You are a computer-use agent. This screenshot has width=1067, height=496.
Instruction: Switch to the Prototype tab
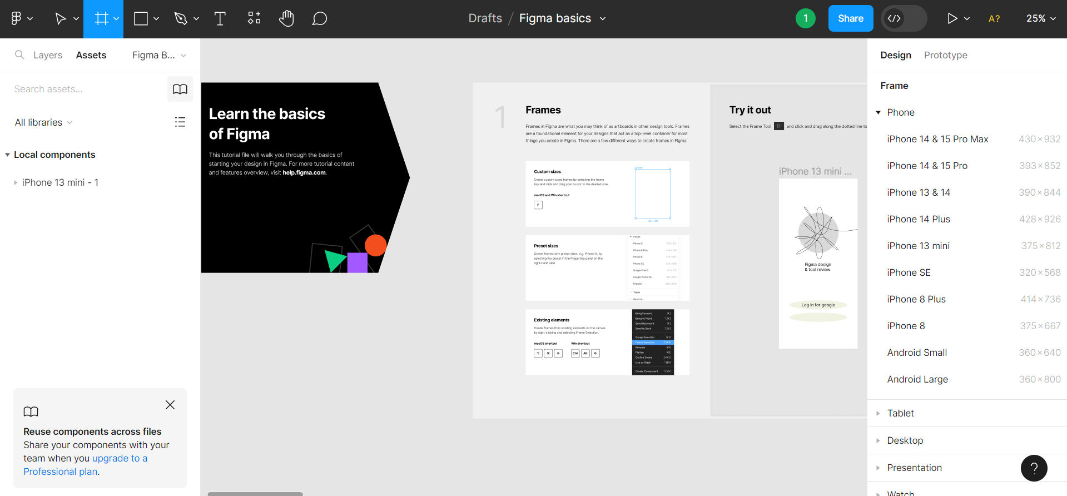(x=946, y=55)
